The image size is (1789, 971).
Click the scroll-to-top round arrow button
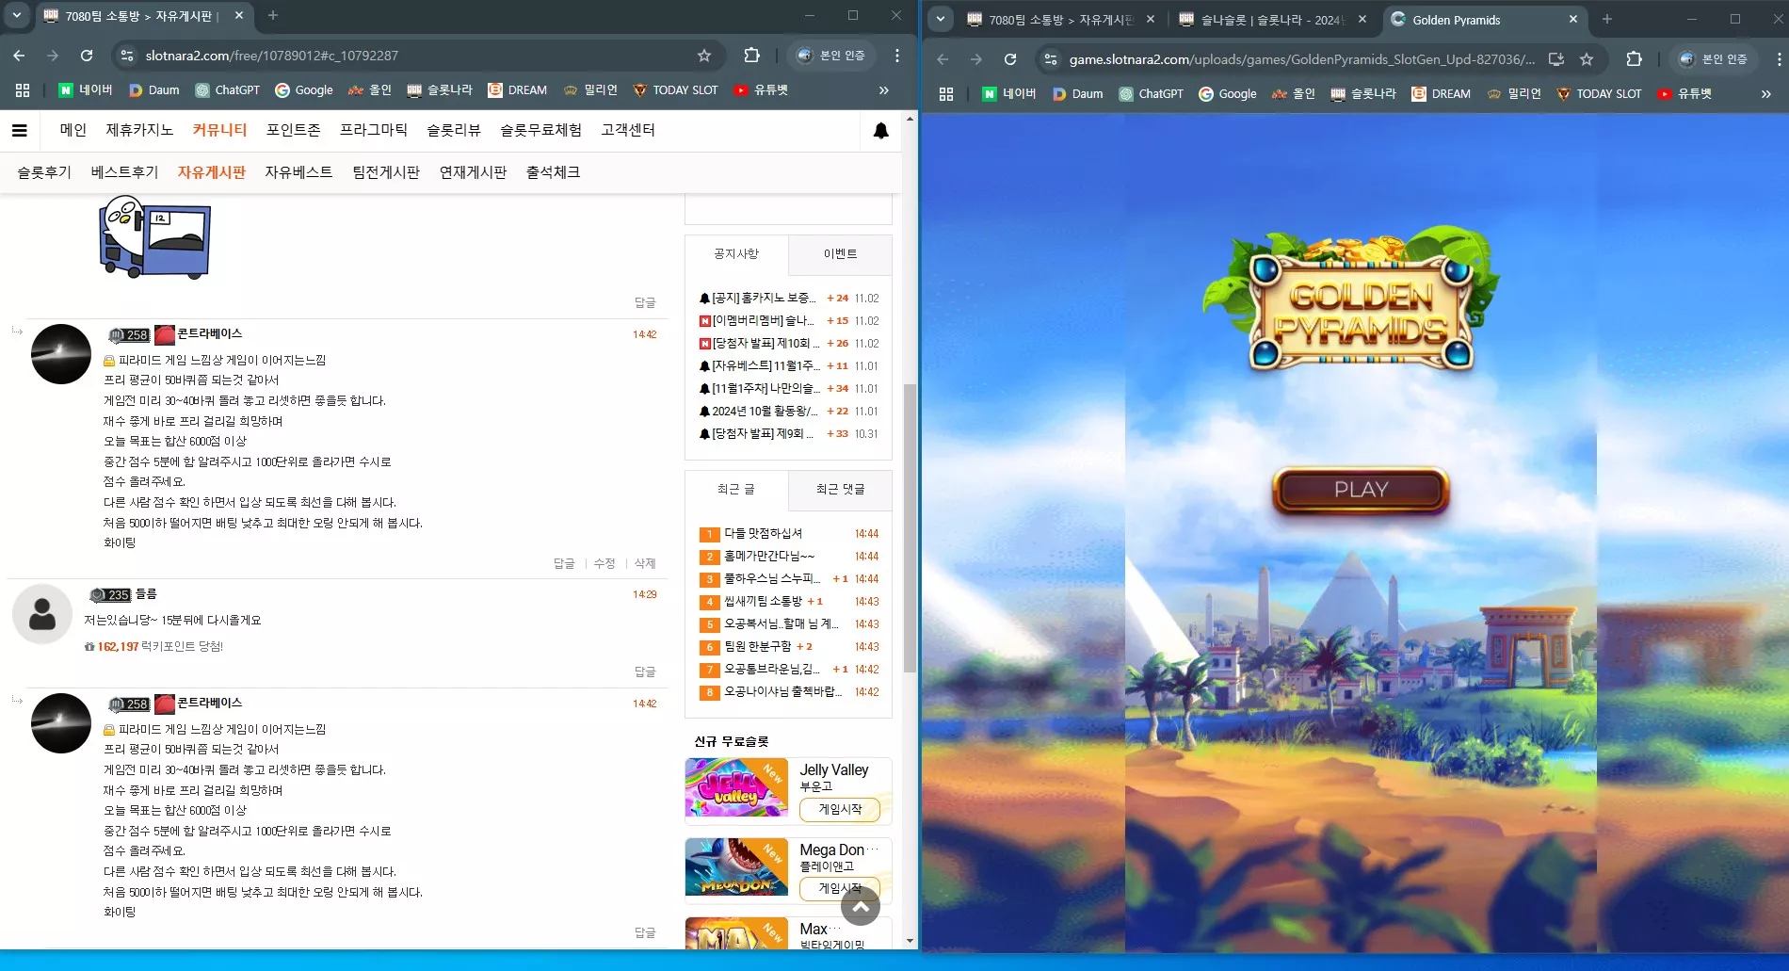click(861, 906)
